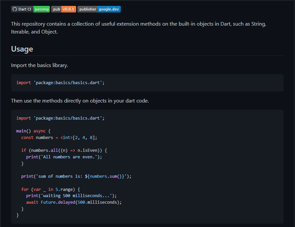Click the 'sum of numbers is' print line
This screenshot has width=295, height=227.
click(x=76, y=176)
